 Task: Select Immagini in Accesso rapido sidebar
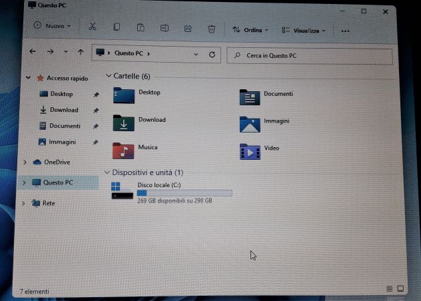pos(62,142)
